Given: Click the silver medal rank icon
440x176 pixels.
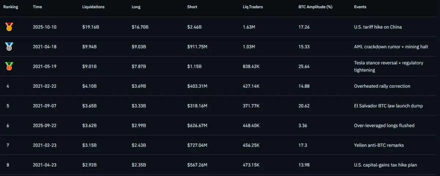Looking at the screenshot, I should pos(9,46).
